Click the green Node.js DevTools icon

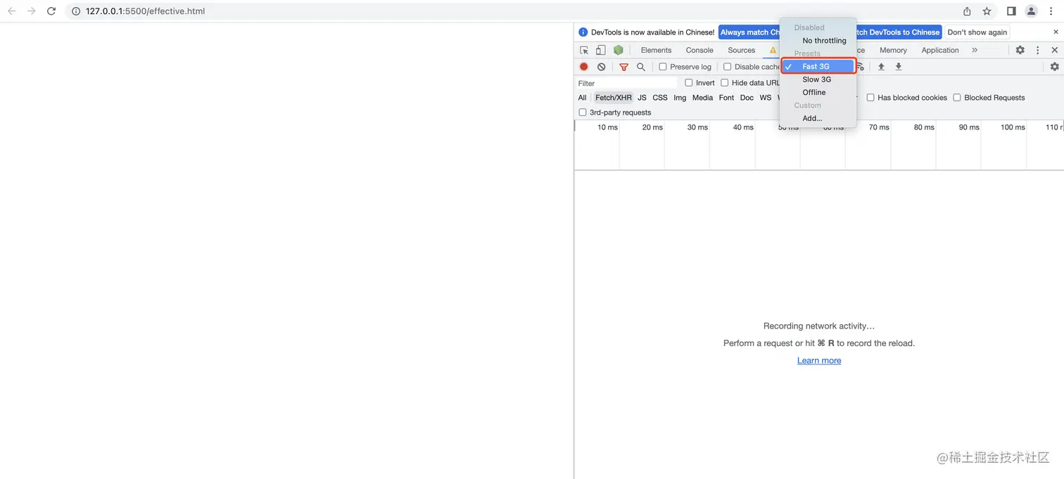tap(618, 50)
